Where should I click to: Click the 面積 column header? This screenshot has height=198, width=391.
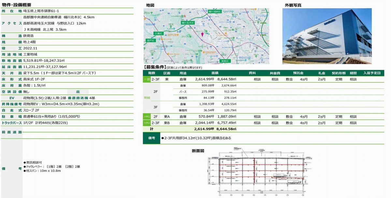point(215,73)
